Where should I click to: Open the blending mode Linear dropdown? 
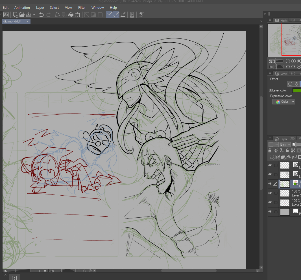tap(285, 145)
